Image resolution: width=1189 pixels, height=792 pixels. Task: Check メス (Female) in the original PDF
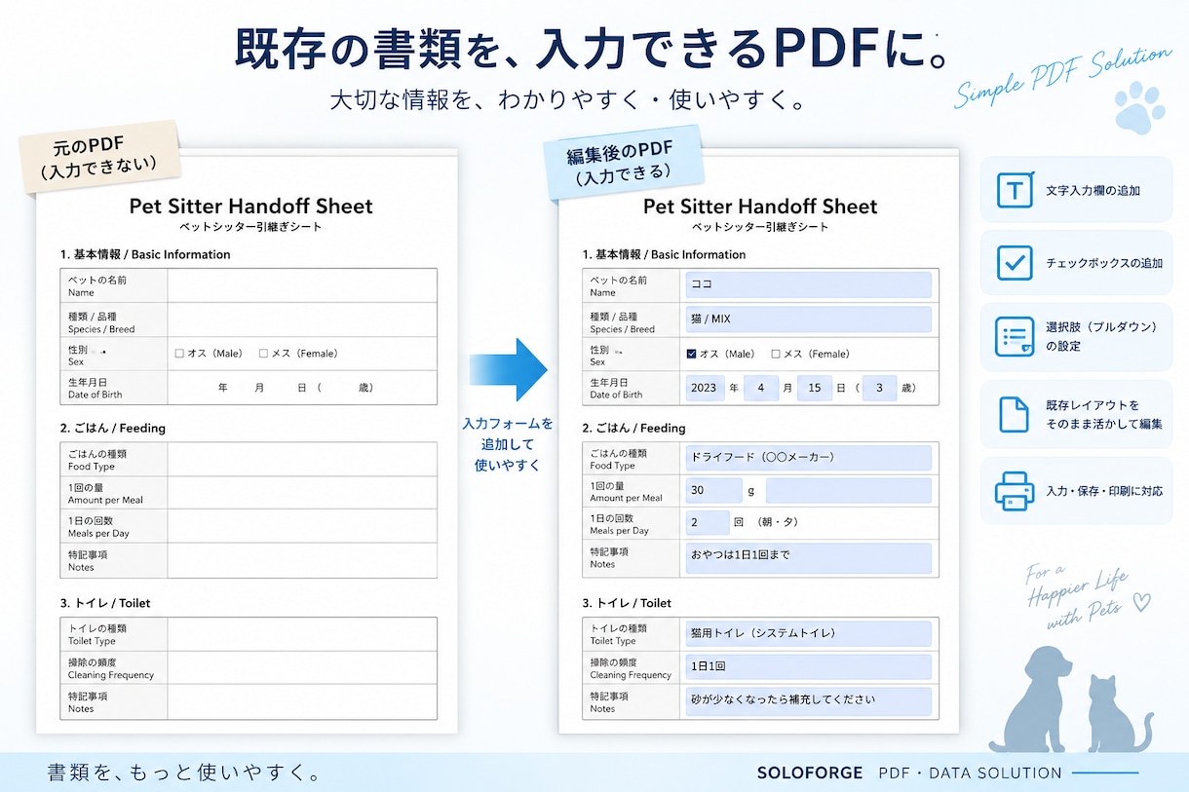coord(263,354)
